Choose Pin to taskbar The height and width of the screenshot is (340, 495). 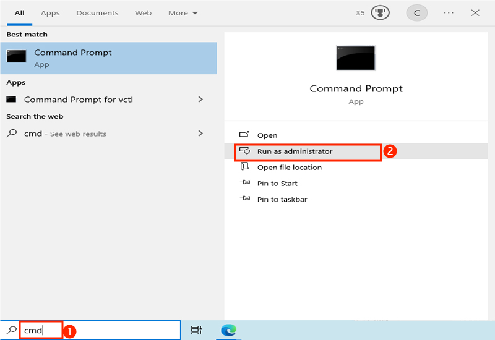click(x=356, y=199)
